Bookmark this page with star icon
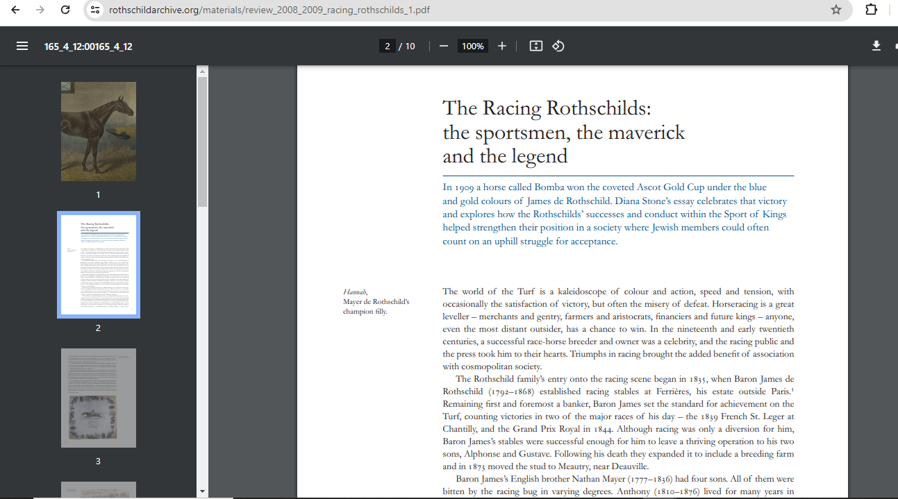The image size is (898, 499). tap(836, 10)
